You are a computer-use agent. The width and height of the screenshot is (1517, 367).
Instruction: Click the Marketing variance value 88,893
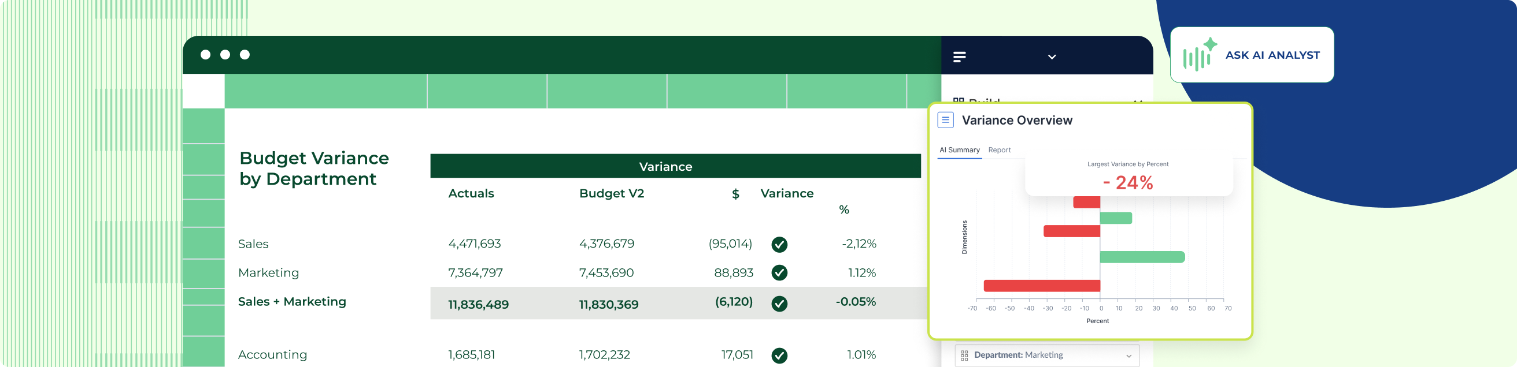point(734,273)
